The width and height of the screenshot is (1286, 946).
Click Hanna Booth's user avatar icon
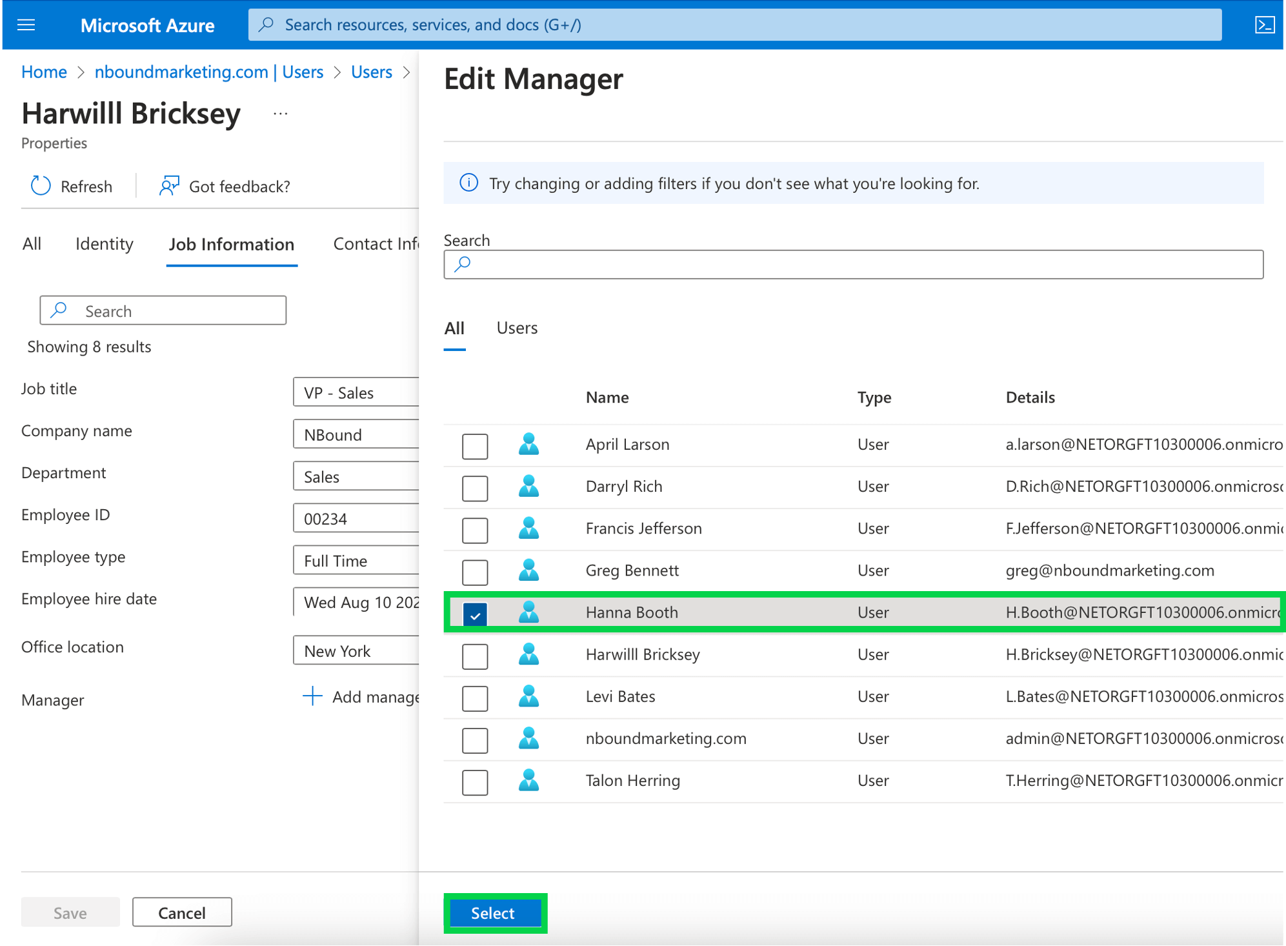(528, 612)
